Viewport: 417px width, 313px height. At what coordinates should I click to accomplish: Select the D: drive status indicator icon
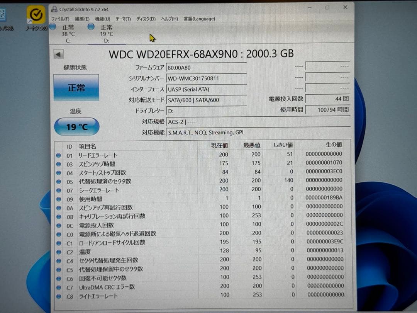pos(91,27)
